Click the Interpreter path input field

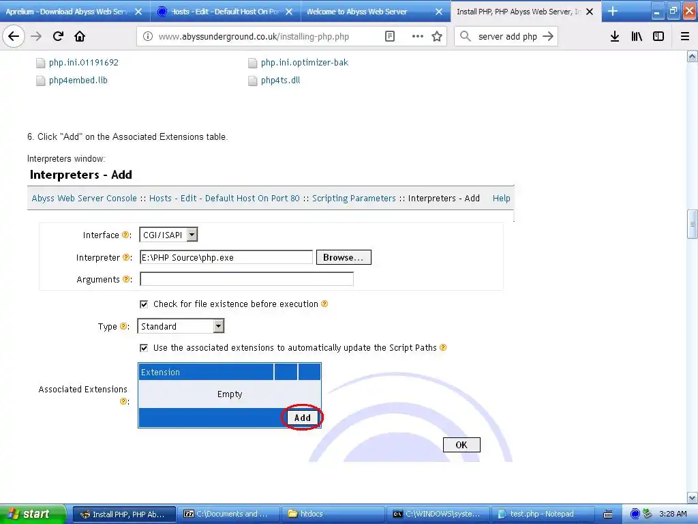pyautogui.click(x=226, y=257)
